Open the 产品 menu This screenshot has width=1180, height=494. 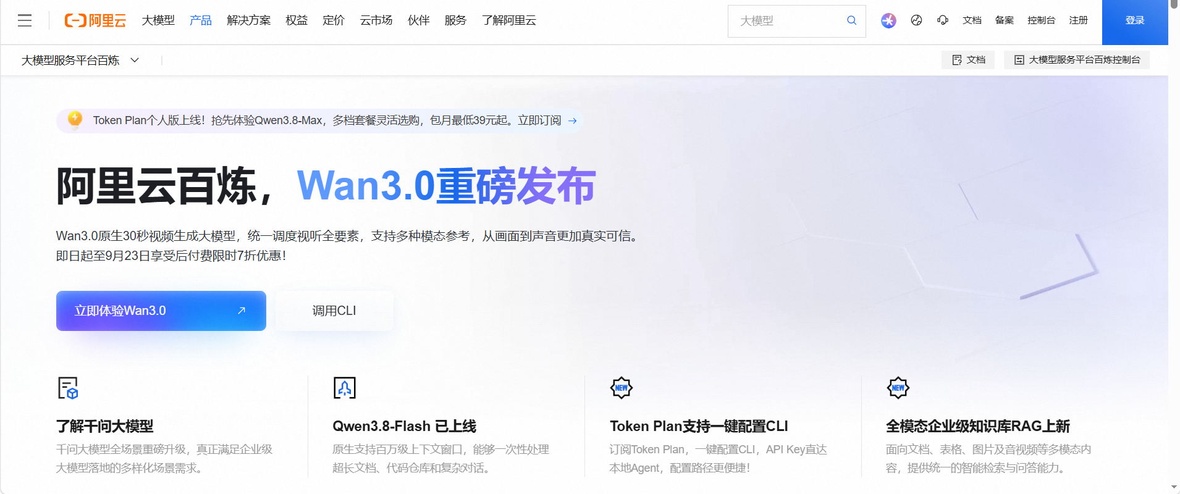click(201, 20)
